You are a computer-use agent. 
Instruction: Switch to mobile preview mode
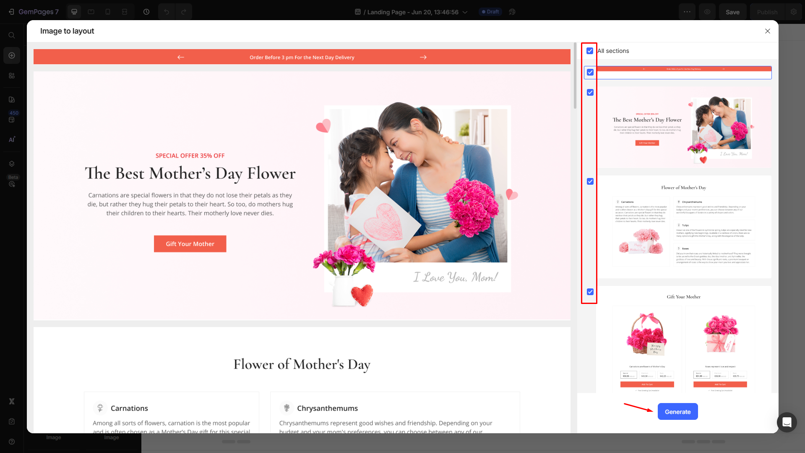click(108, 11)
